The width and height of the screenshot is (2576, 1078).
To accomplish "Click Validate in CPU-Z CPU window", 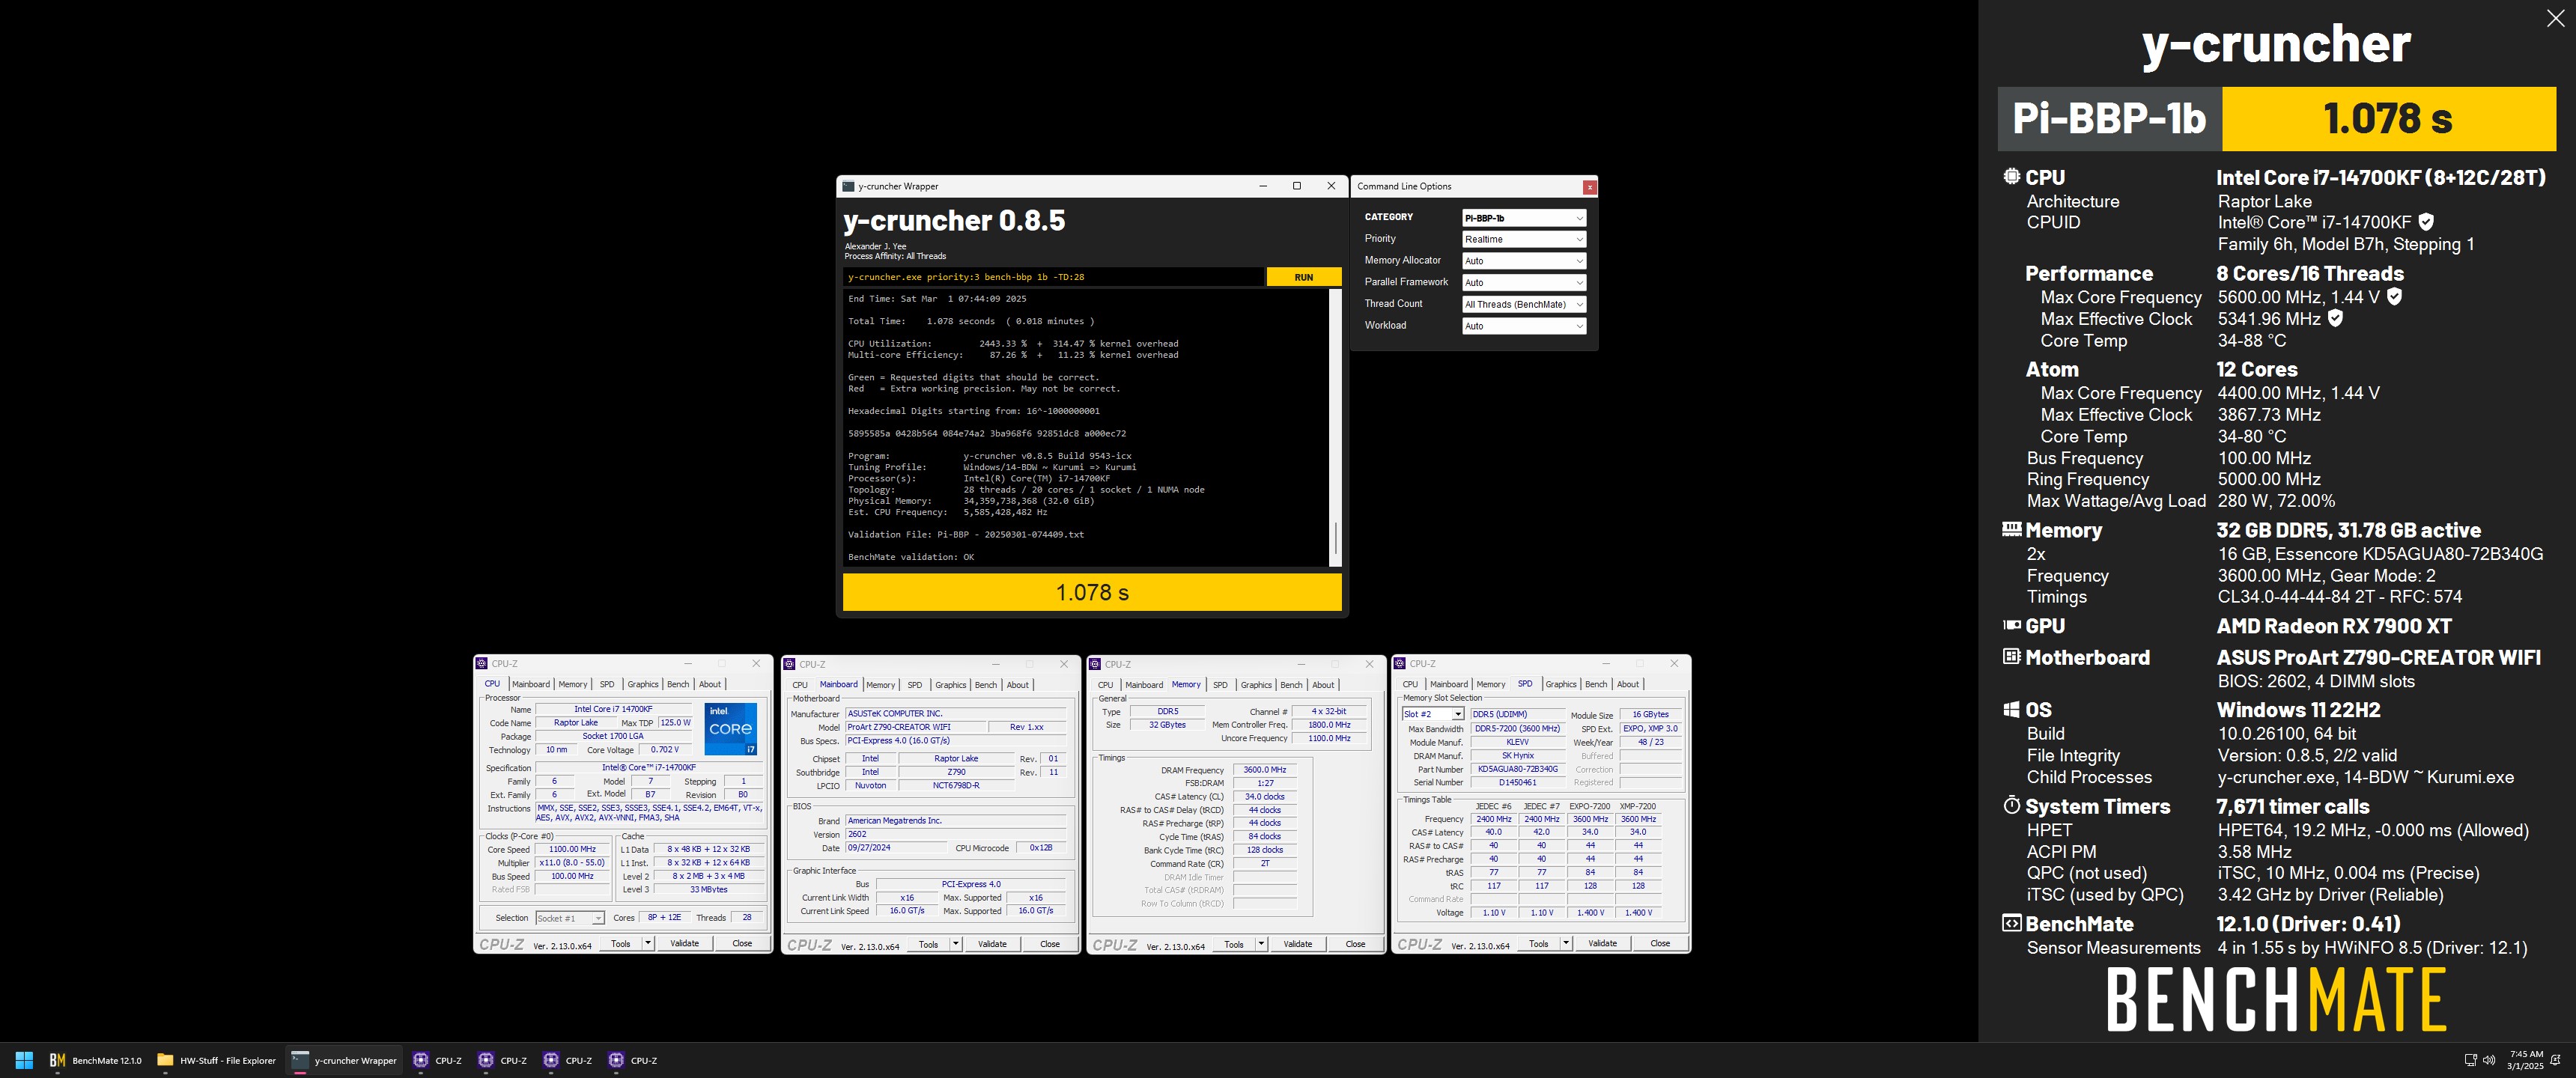I will tap(684, 943).
